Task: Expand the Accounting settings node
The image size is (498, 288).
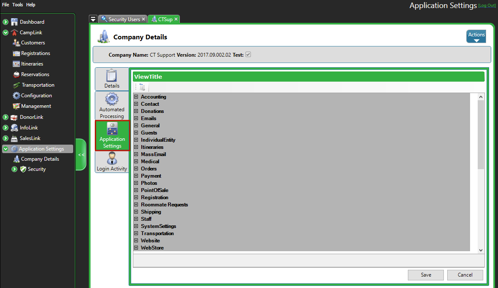Action: click(136, 97)
